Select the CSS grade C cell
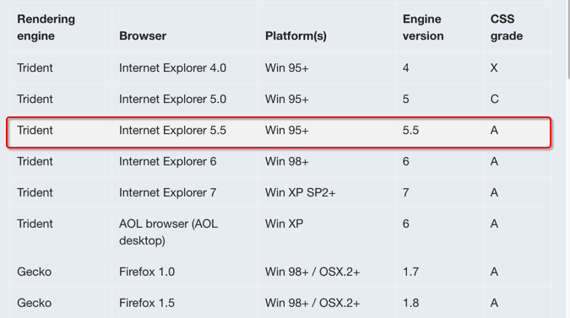Screen dimensions: 570x318 518,99
